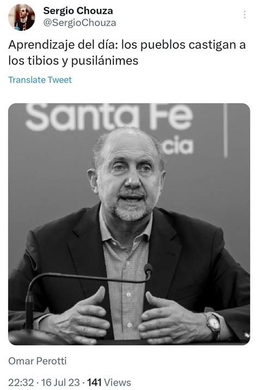The height and width of the screenshot is (390, 258).
Task: Open the 141 Views count
Action: click(x=109, y=382)
